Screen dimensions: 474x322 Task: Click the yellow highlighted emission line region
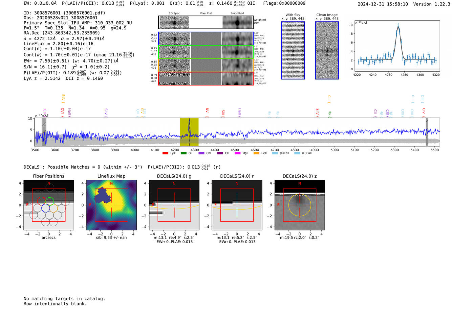189,132
